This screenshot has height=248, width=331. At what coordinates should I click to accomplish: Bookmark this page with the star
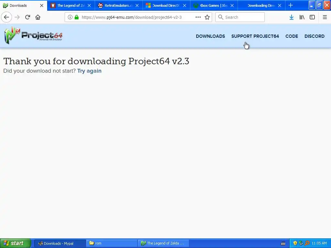(x=207, y=17)
